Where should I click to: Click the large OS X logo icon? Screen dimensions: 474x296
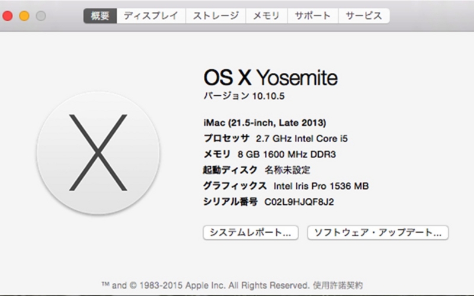point(98,153)
